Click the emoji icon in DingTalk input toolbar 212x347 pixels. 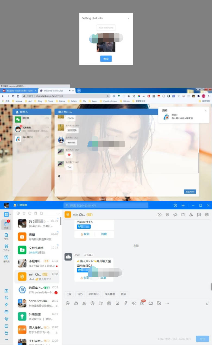pos(68,303)
